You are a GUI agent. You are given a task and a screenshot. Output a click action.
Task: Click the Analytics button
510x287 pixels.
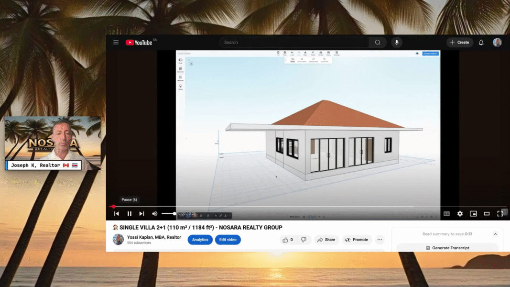(x=200, y=240)
